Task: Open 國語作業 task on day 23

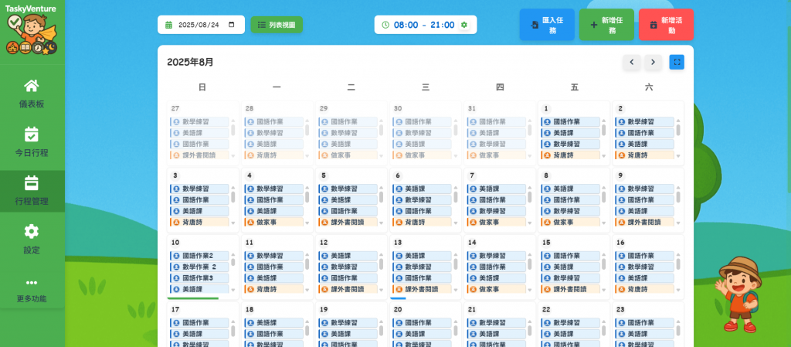Action: pos(645,322)
